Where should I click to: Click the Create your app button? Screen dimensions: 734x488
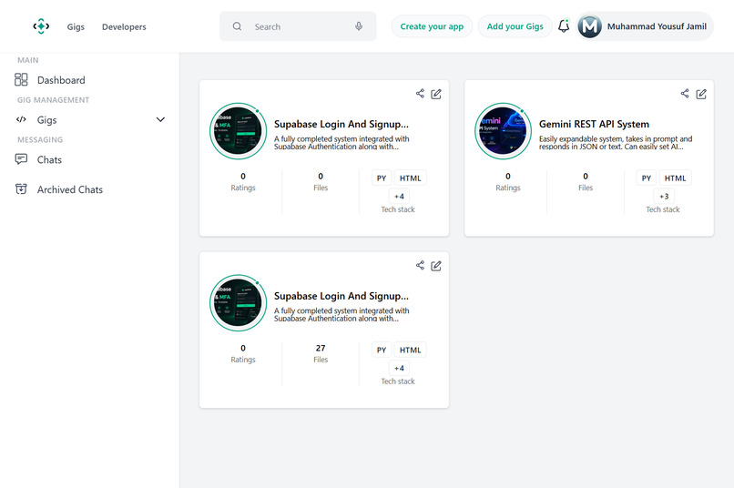click(x=432, y=26)
